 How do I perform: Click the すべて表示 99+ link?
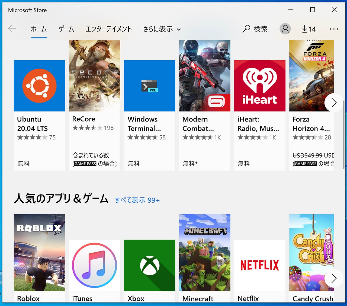click(x=137, y=200)
